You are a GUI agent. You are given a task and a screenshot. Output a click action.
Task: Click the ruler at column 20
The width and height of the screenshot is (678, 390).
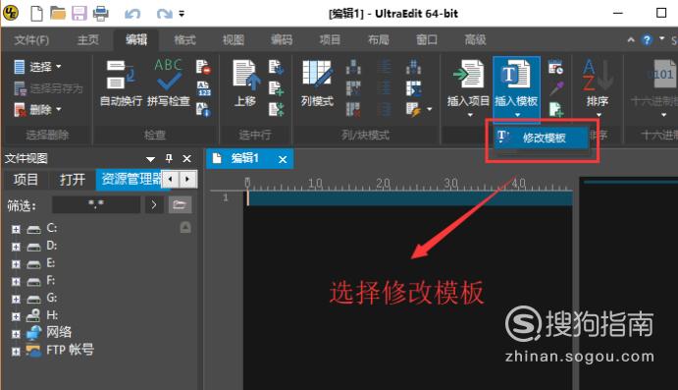click(383, 184)
